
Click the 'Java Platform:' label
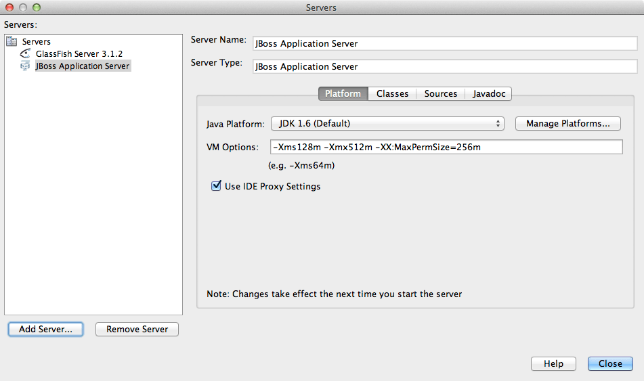(x=236, y=124)
